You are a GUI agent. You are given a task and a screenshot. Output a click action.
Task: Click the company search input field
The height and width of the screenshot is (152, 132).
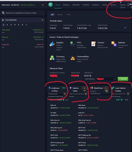click(23, 13)
